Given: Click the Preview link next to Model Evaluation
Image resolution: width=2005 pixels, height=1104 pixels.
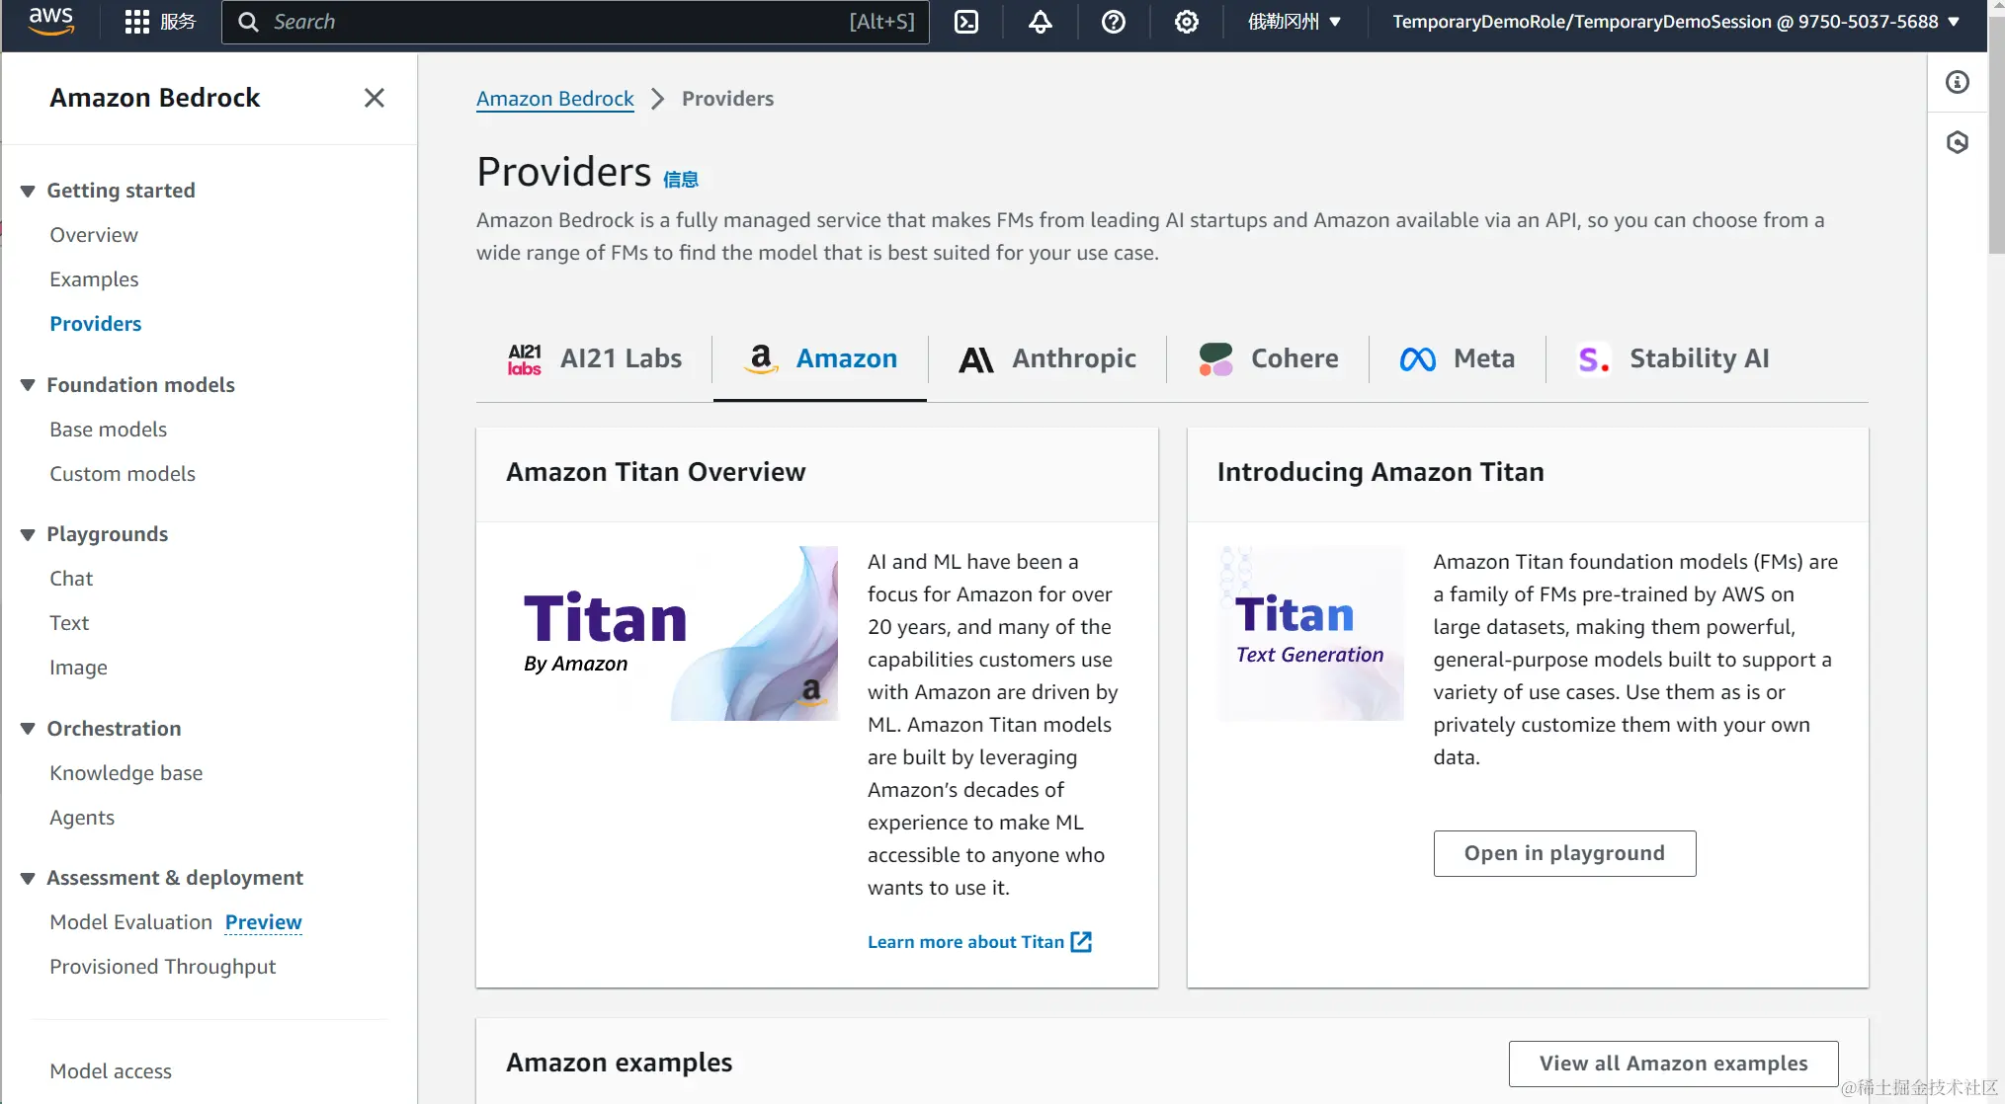Looking at the screenshot, I should point(263,922).
